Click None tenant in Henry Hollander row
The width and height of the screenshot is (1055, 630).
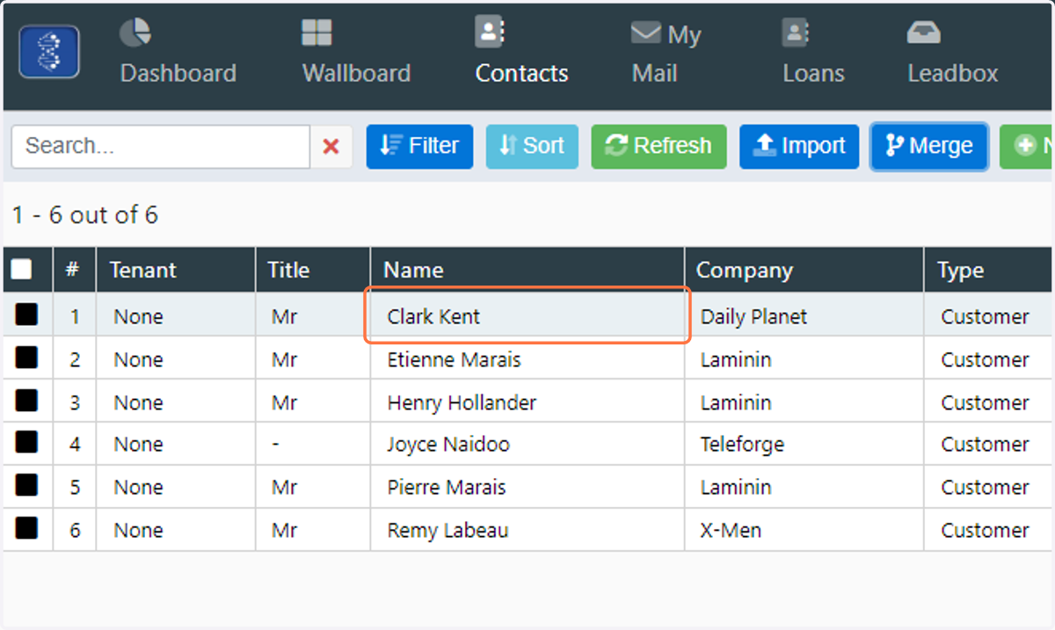(138, 402)
